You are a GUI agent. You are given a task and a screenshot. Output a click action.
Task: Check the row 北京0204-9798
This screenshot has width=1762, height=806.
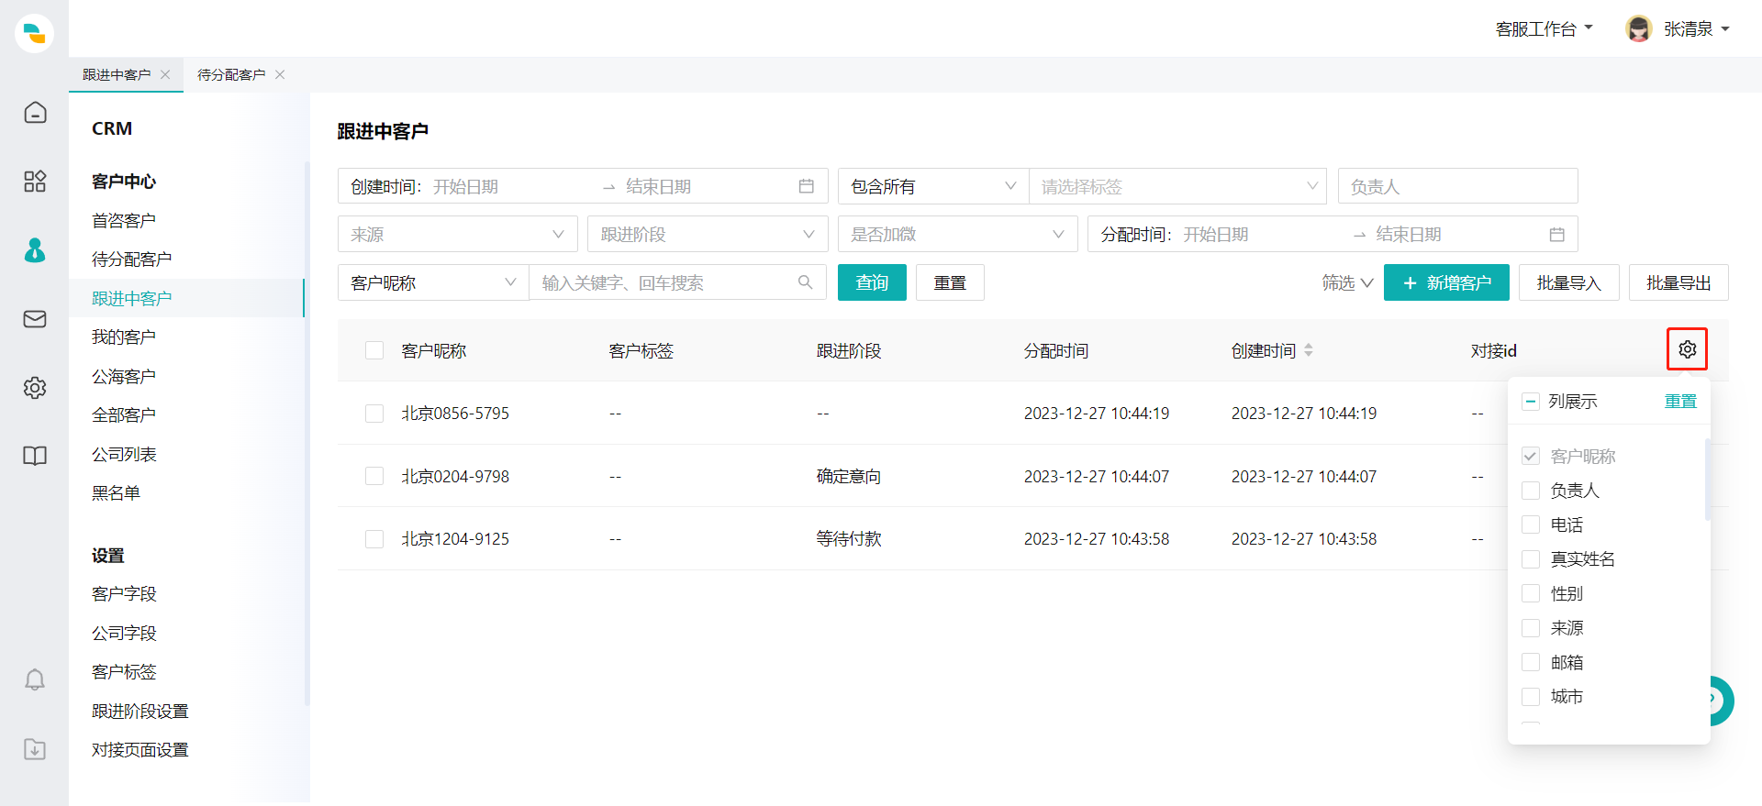[x=374, y=476]
